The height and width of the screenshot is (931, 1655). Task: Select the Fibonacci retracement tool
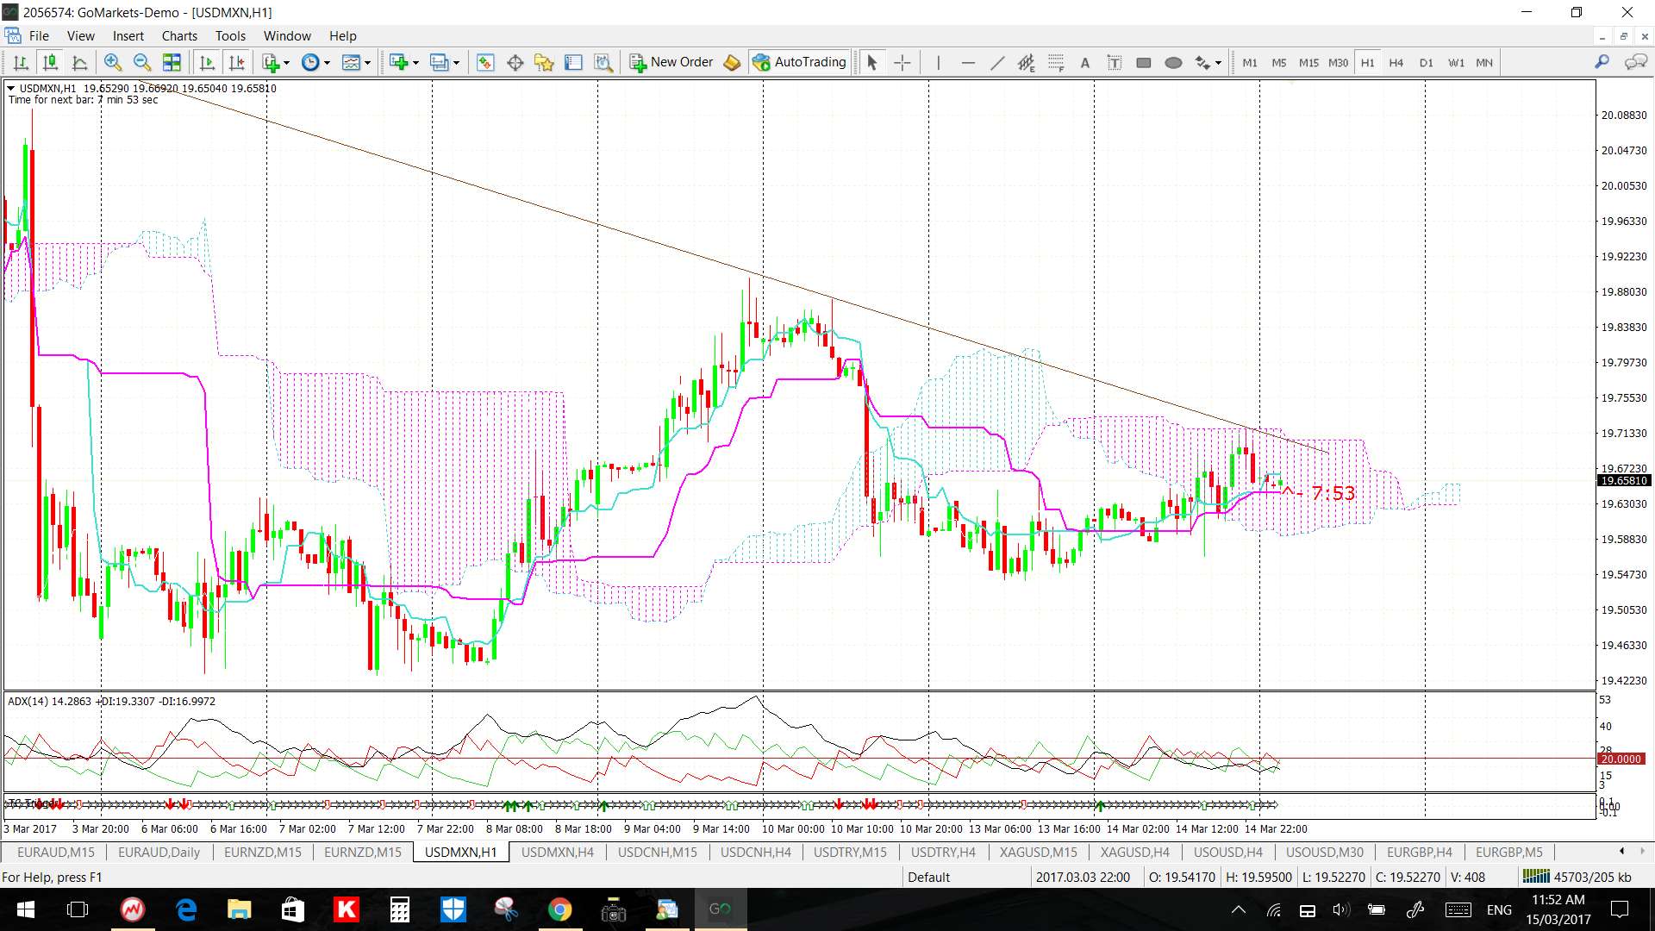tap(1056, 62)
